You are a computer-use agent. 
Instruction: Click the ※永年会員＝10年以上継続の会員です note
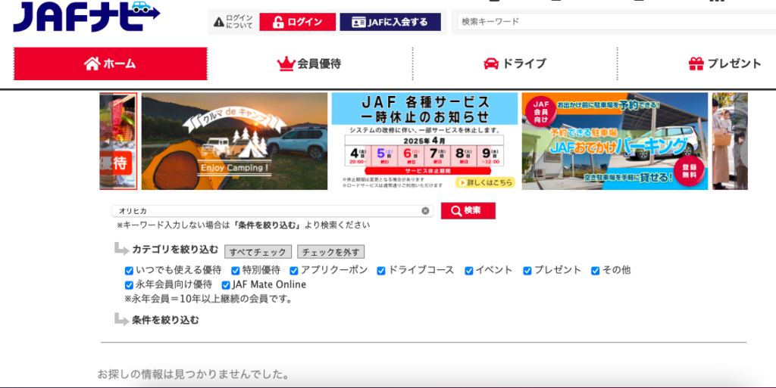[x=208, y=299]
